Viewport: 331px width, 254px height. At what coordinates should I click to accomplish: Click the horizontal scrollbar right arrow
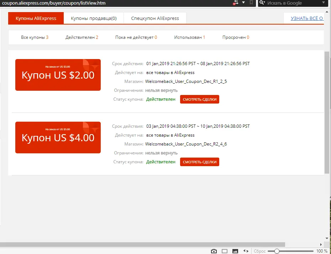click(321, 244)
